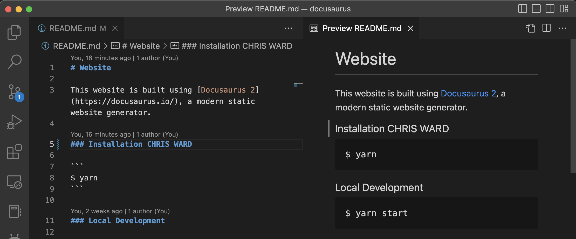Click the https://docusaurus.io/ URL in editor
576x239 pixels.
[x=125, y=101]
